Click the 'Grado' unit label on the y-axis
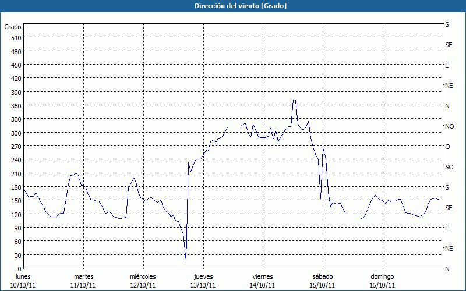The image size is (466, 291). pyautogui.click(x=13, y=27)
